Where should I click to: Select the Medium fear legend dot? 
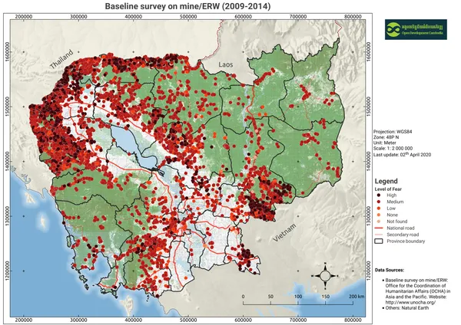point(380,202)
